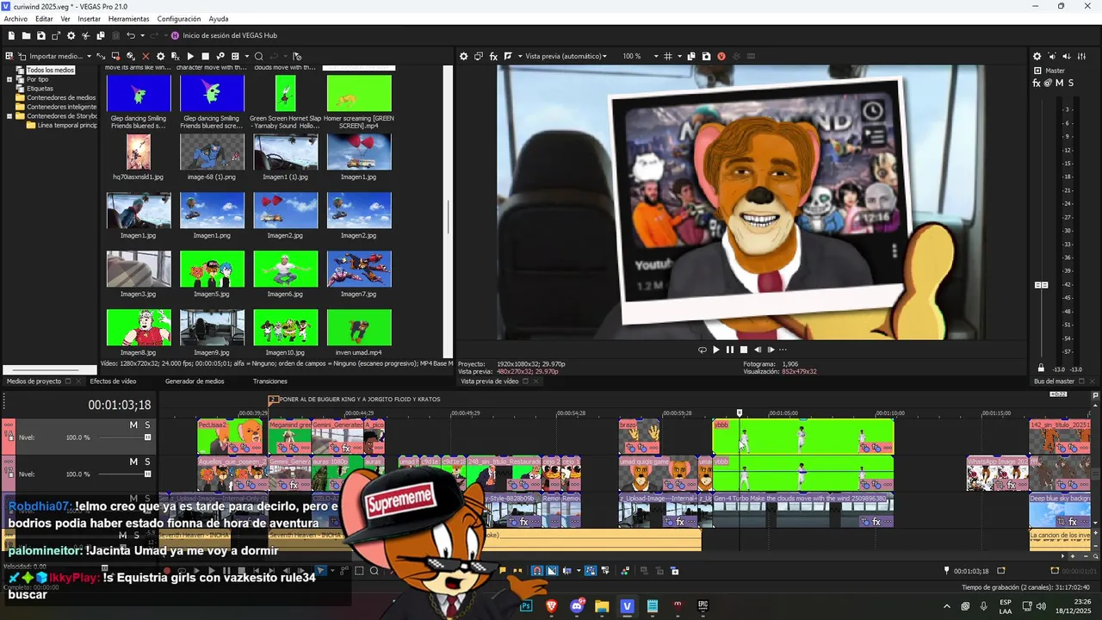Open Master bus FX button

point(1037,83)
